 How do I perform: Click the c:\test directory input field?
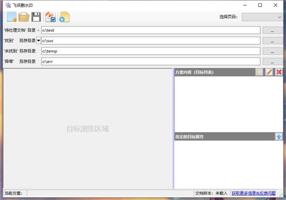[x=150, y=30]
